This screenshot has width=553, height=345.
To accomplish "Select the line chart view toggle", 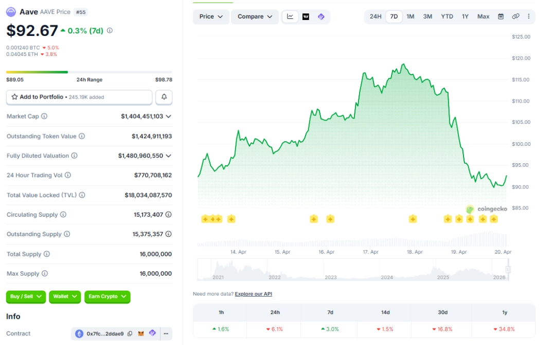I will coord(290,16).
